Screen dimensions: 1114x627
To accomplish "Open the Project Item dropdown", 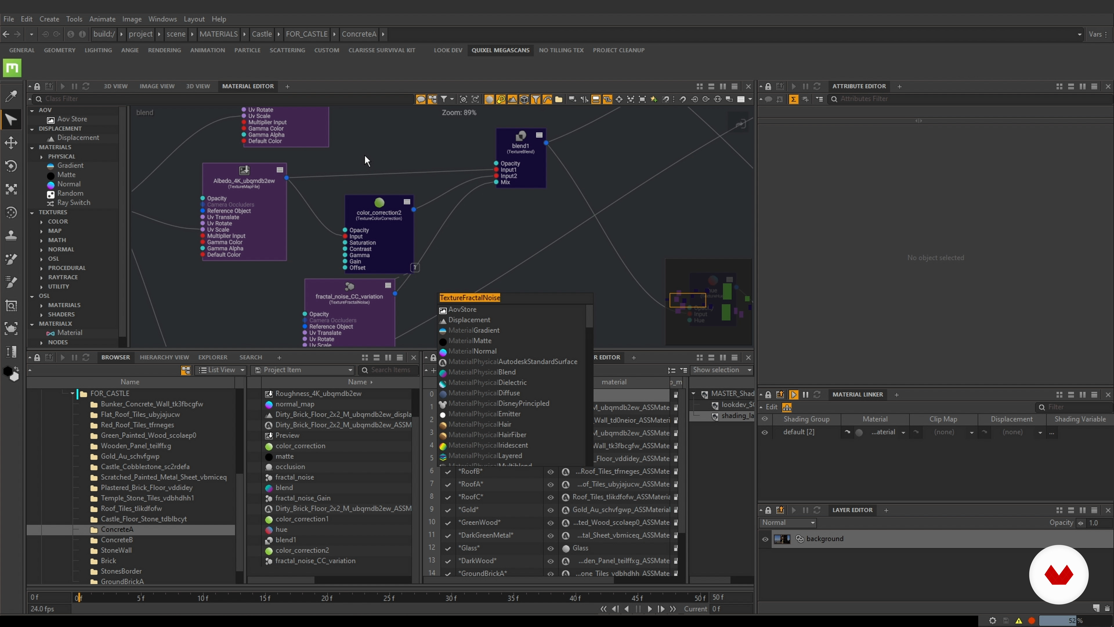I will click(303, 370).
